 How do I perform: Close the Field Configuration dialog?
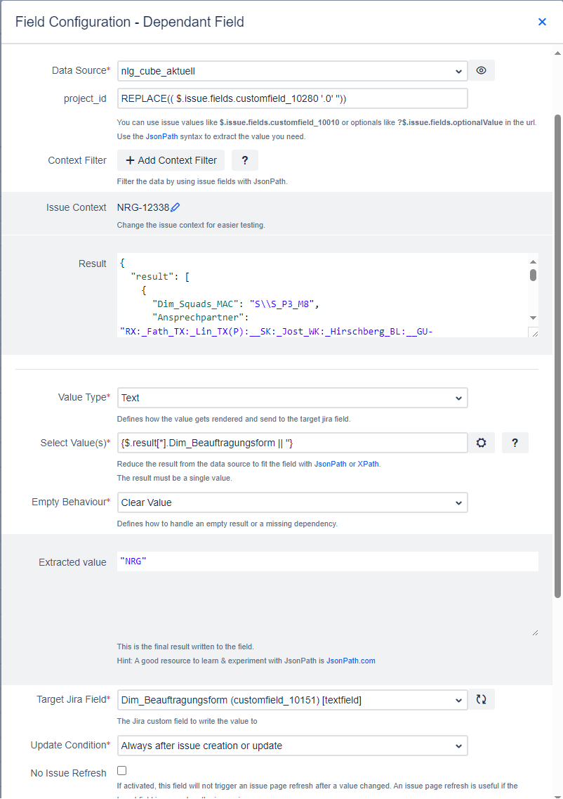click(x=542, y=22)
